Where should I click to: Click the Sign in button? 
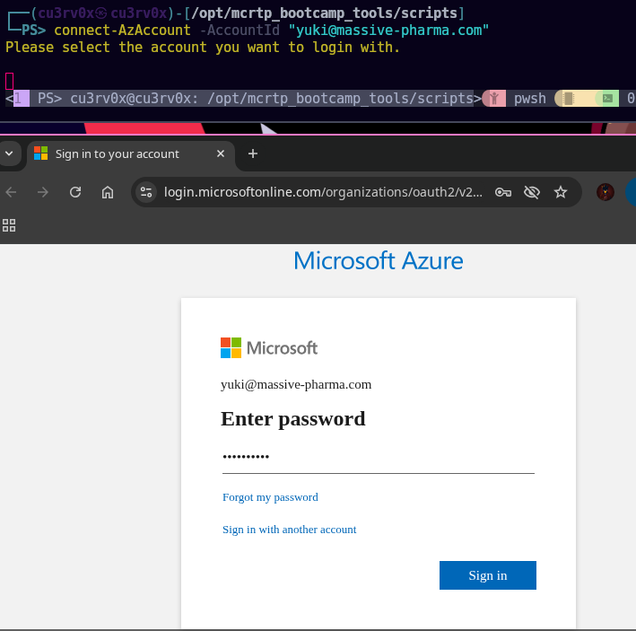tap(487, 575)
